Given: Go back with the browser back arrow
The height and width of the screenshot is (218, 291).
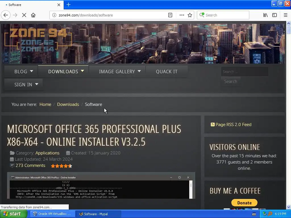Looking at the screenshot, I should click(x=6, y=15).
